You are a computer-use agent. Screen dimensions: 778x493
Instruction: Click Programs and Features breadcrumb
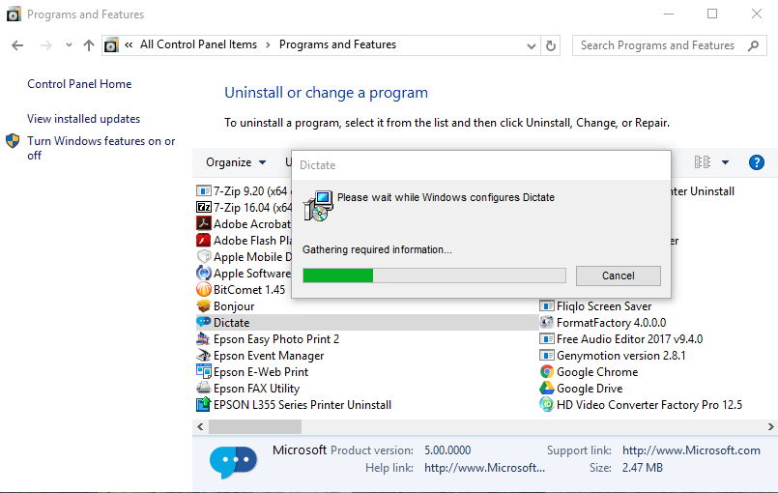(337, 44)
